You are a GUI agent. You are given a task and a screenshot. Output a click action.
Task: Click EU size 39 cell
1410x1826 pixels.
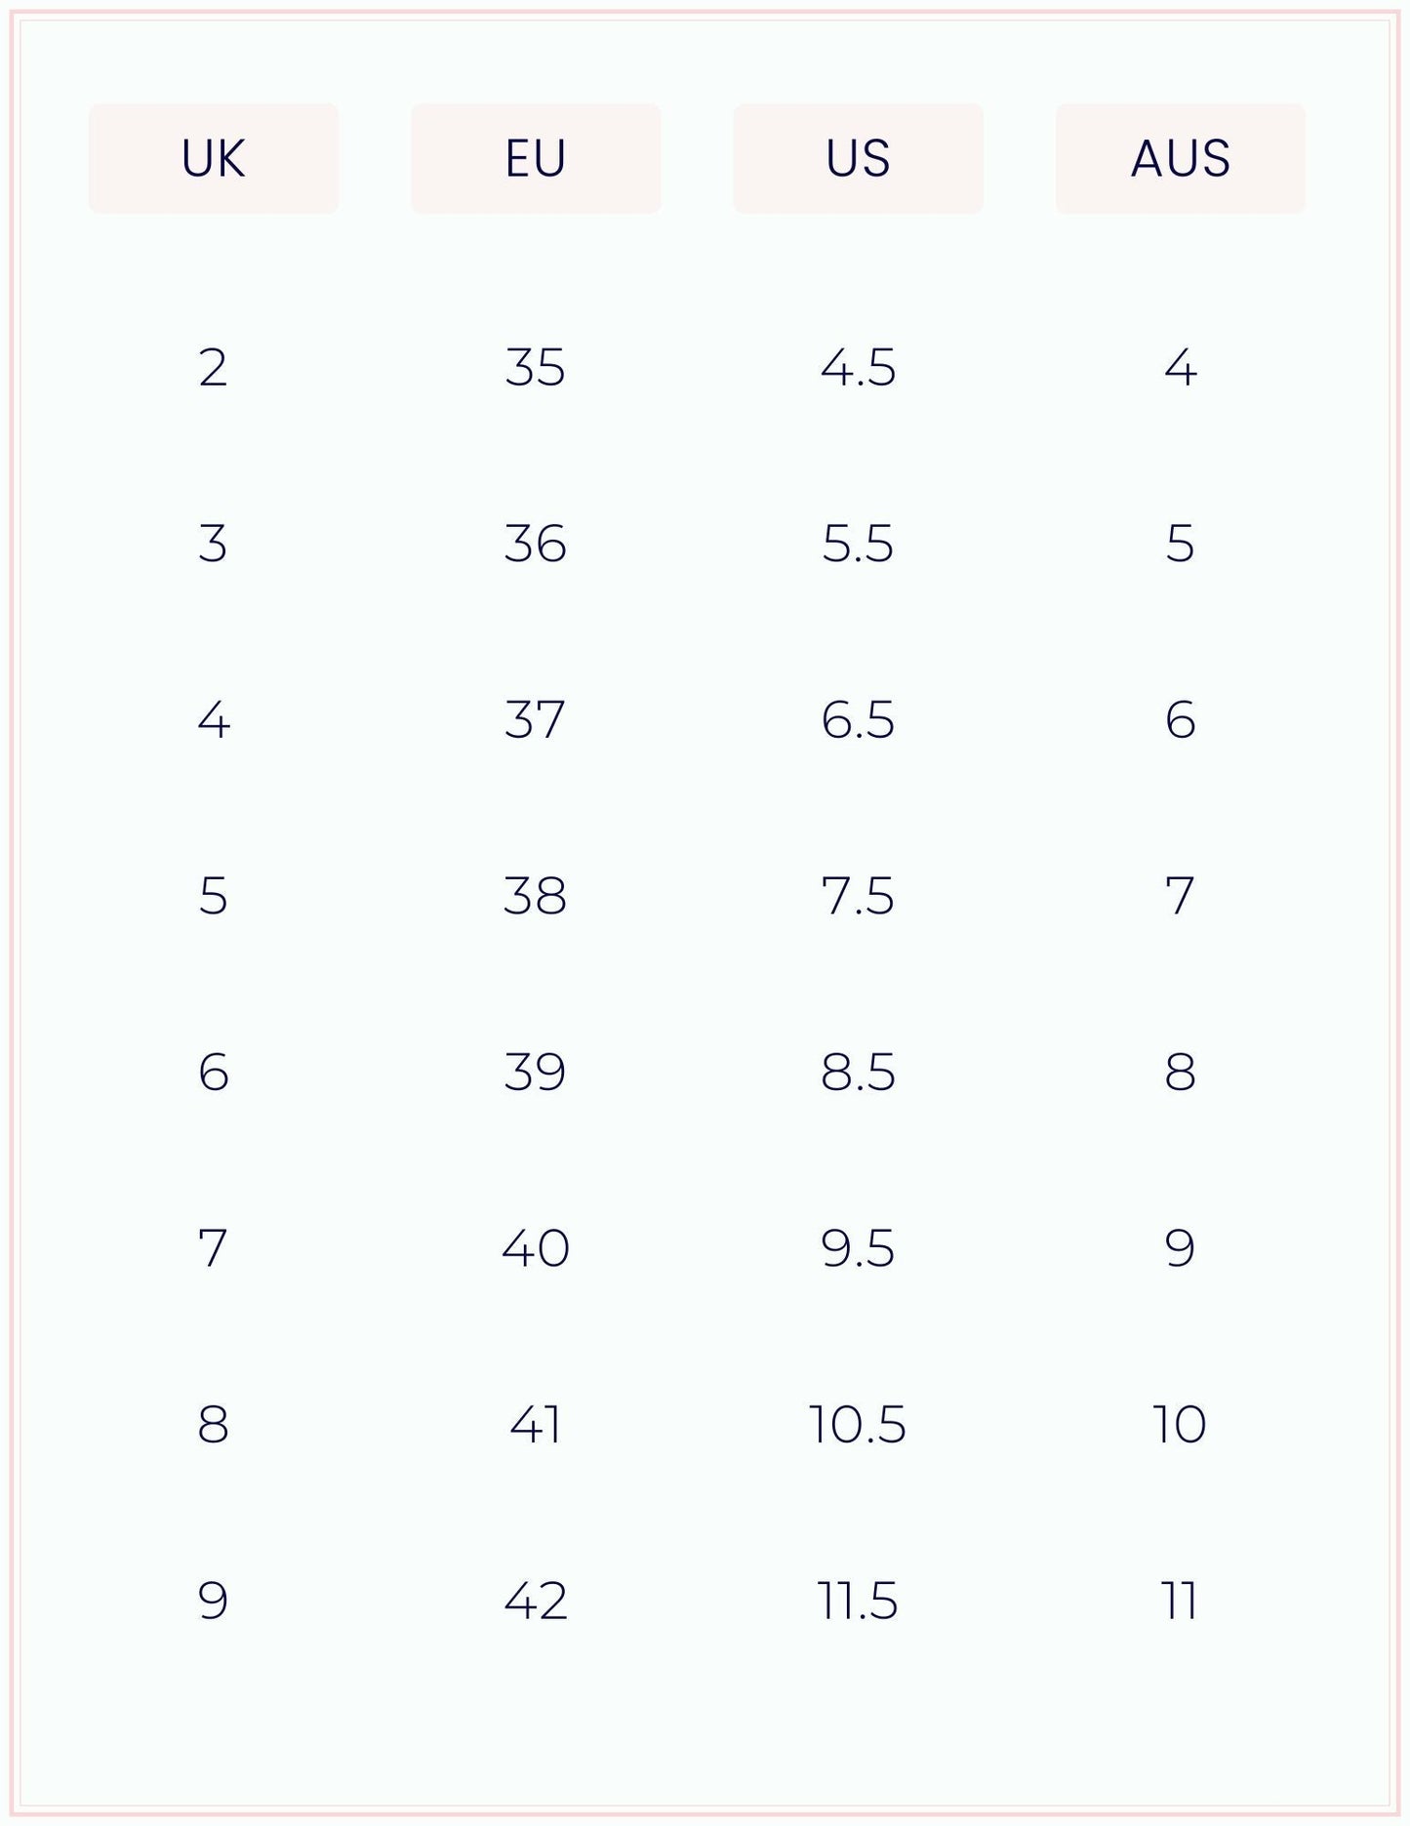click(536, 1073)
